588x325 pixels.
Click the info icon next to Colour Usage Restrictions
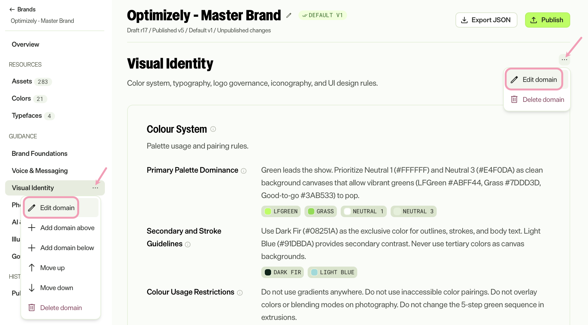tap(240, 293)
